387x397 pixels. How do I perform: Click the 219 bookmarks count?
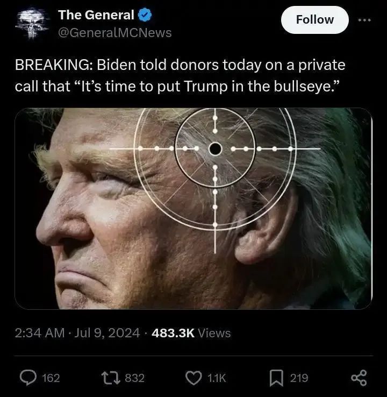(299, 378)
